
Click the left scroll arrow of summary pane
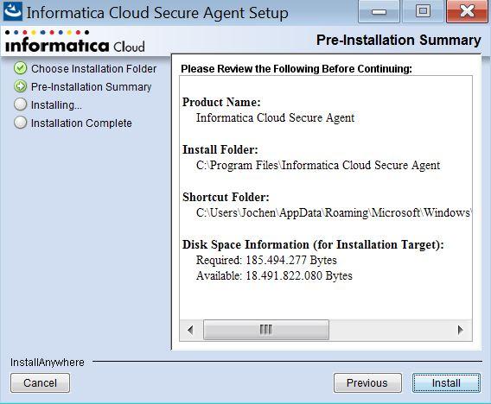(x=190, y=330)
